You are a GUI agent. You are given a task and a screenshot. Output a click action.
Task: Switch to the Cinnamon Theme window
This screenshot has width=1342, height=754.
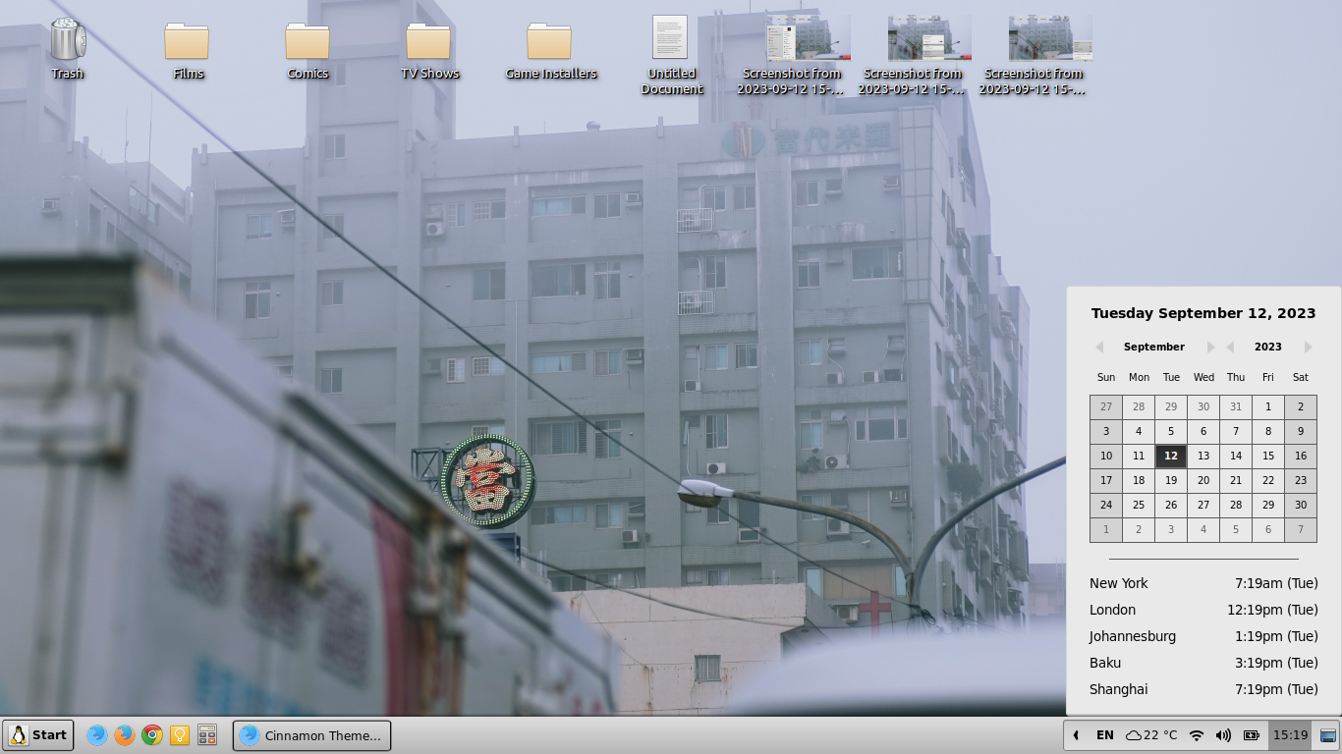click(x=311, y=735)
